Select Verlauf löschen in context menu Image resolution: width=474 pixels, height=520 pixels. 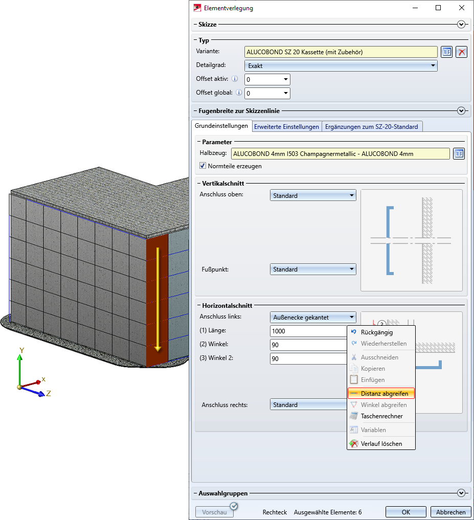pyautogui.click(x=381, y=444)
